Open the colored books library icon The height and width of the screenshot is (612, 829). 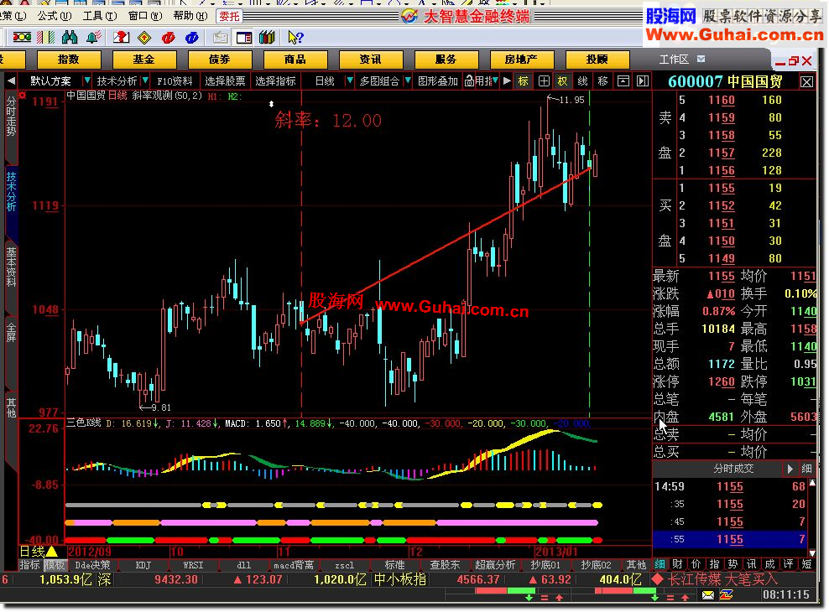point(267,38)
